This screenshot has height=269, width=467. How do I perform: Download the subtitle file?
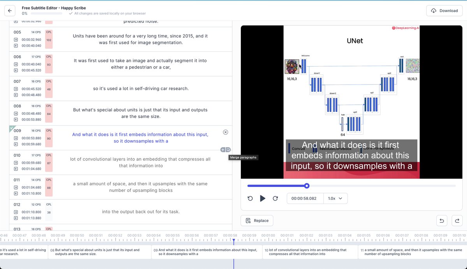coord(444,11)
